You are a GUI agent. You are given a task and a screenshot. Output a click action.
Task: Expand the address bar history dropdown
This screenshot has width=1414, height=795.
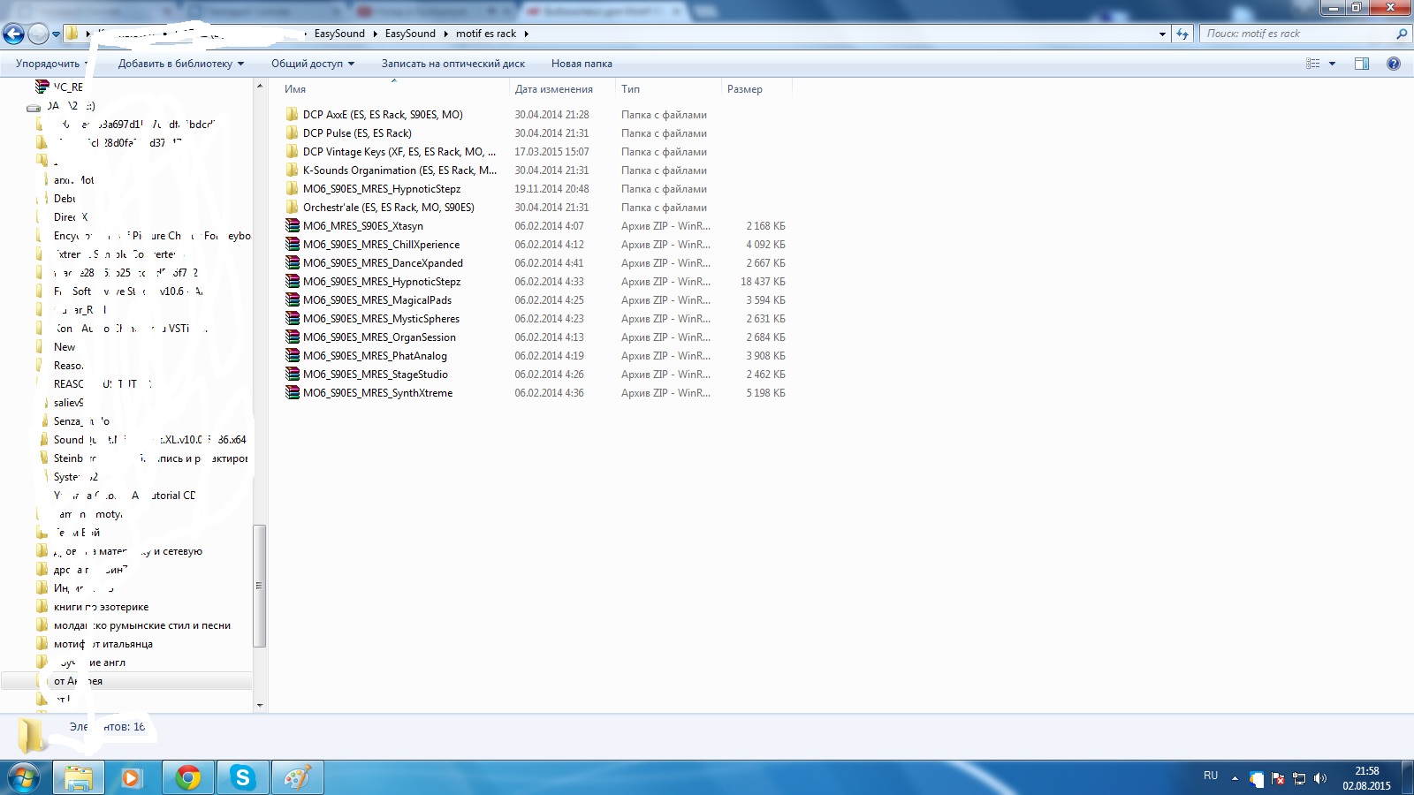pos(1162,34)
